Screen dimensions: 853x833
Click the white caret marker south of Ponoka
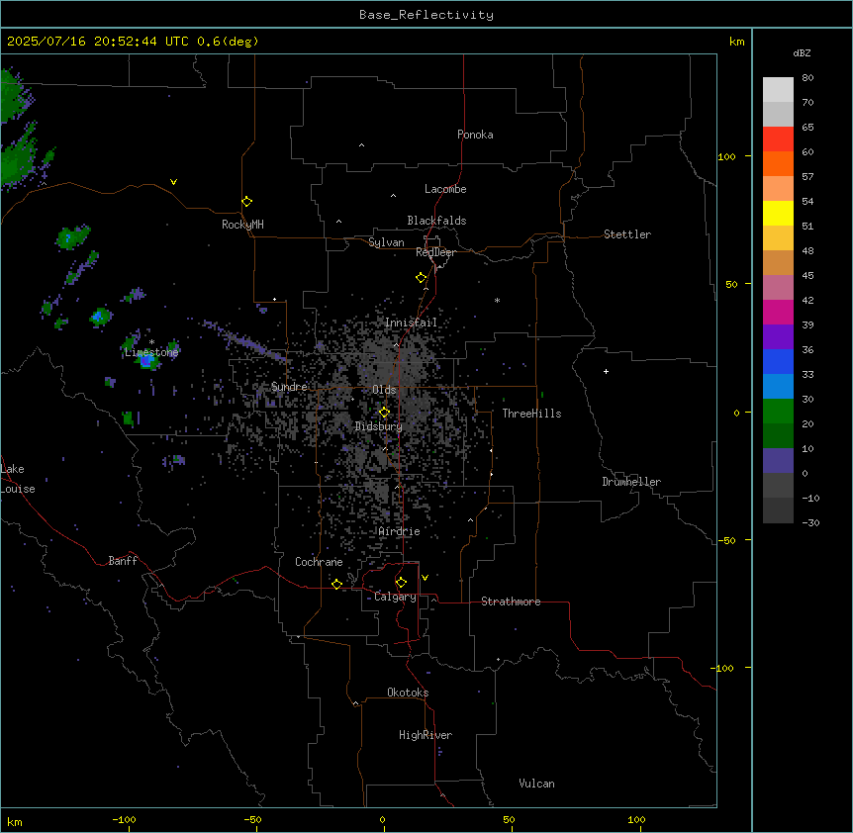click(x=361, y=145)
